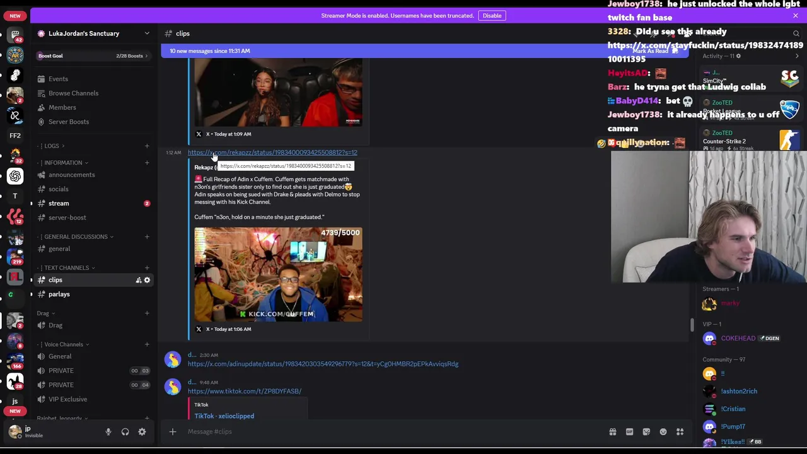
Task: Collapse the INFORMATION category
Action: 62,163
